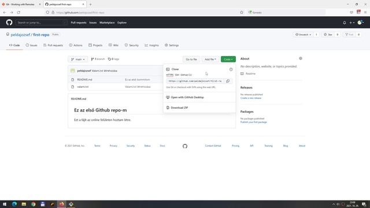
Task: Open Firefox hamburger application menu
Action: (365, 12)
